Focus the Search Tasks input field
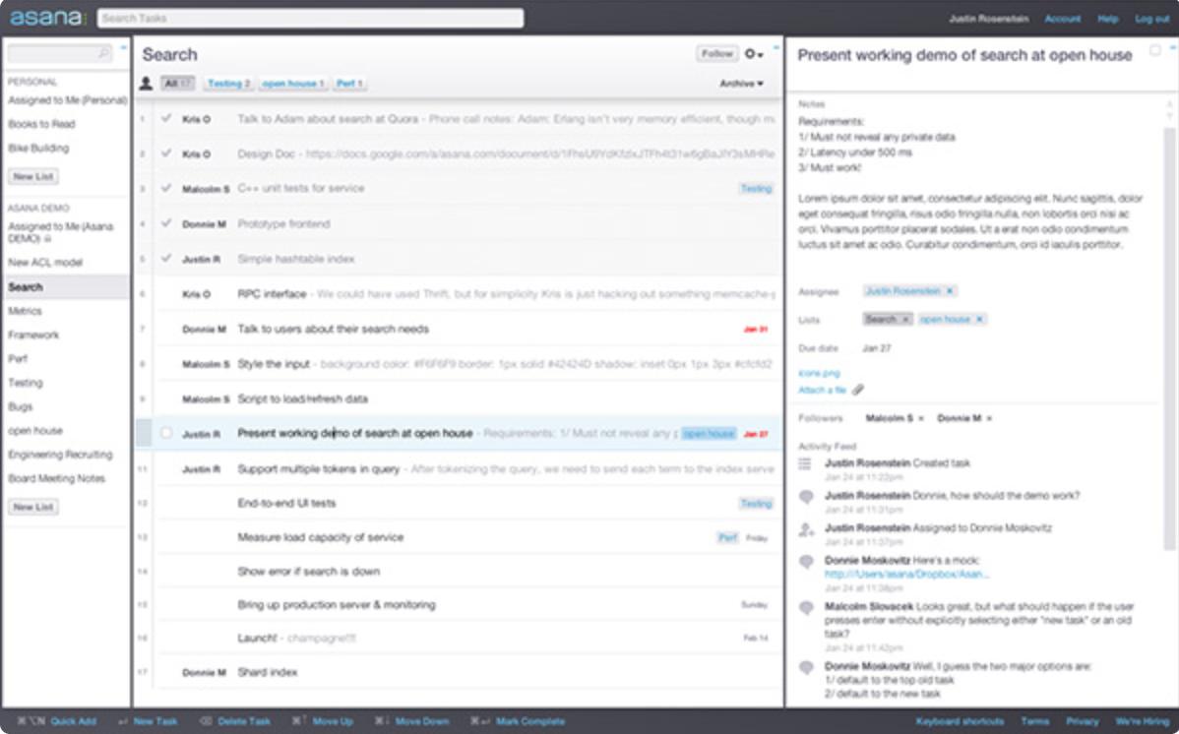This screenshot has height=734, width=1179. tap(311, 18)
